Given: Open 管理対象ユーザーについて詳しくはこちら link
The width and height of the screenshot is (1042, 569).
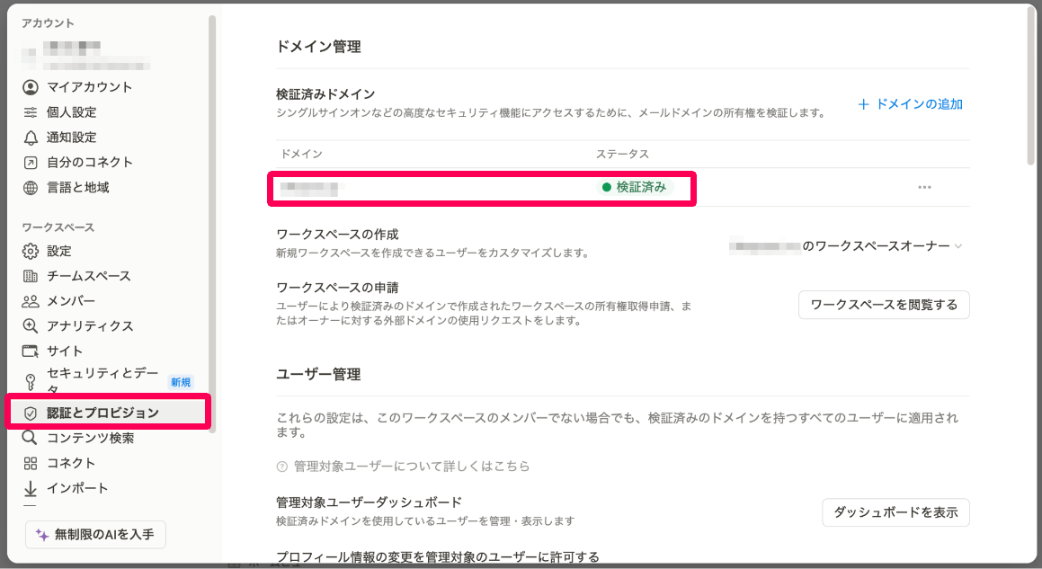Looking at the screenshot, I should tap(412, 467).
